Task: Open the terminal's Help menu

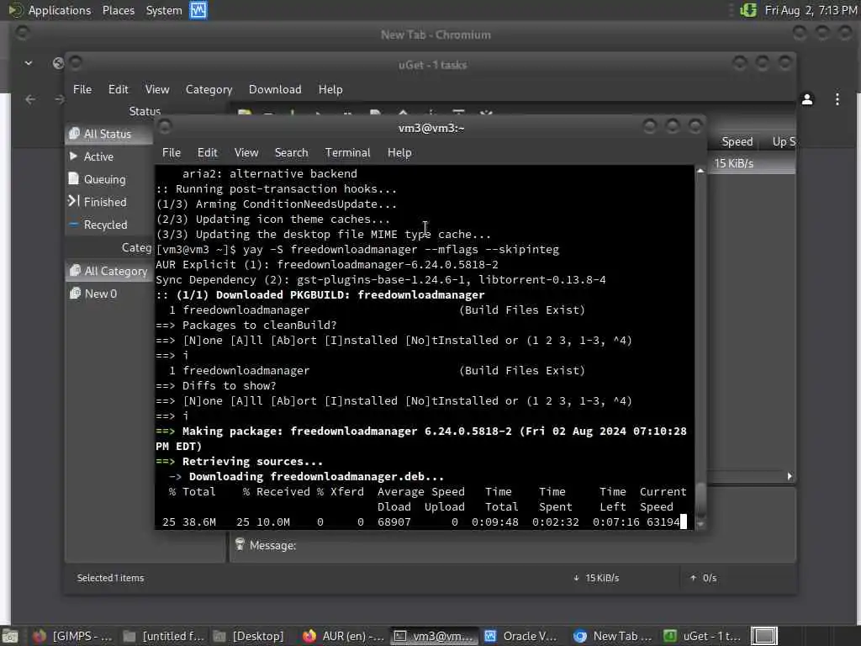Action: click(x=399, y=153)
